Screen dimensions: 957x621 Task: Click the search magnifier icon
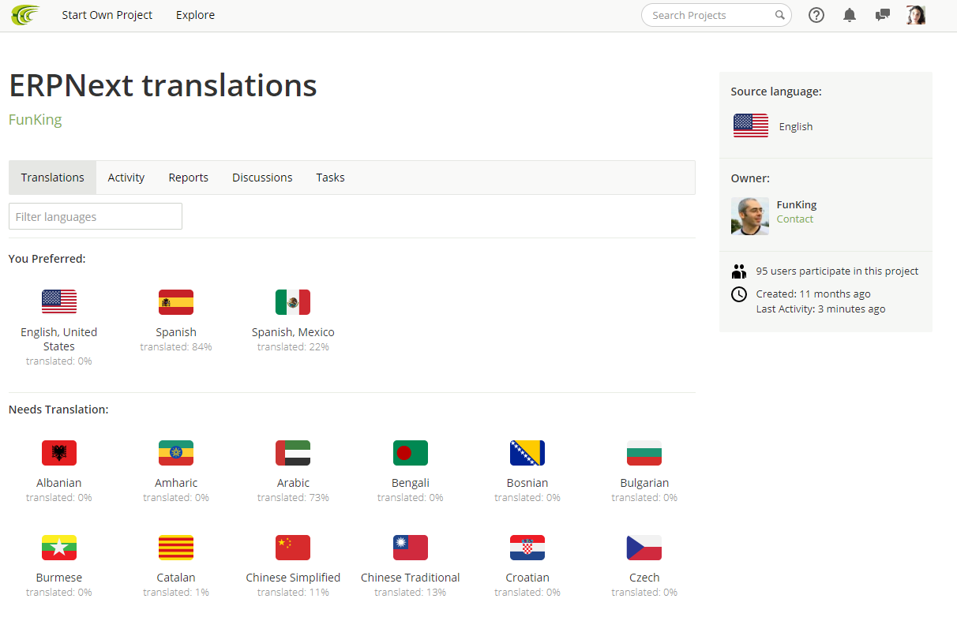(x=779, y=15)
